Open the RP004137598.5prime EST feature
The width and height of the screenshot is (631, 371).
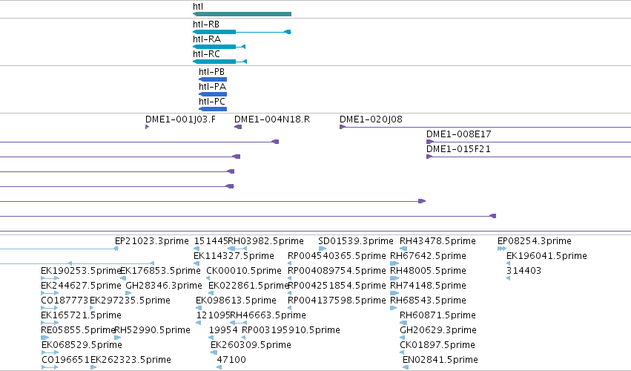[x=289, y=308]
